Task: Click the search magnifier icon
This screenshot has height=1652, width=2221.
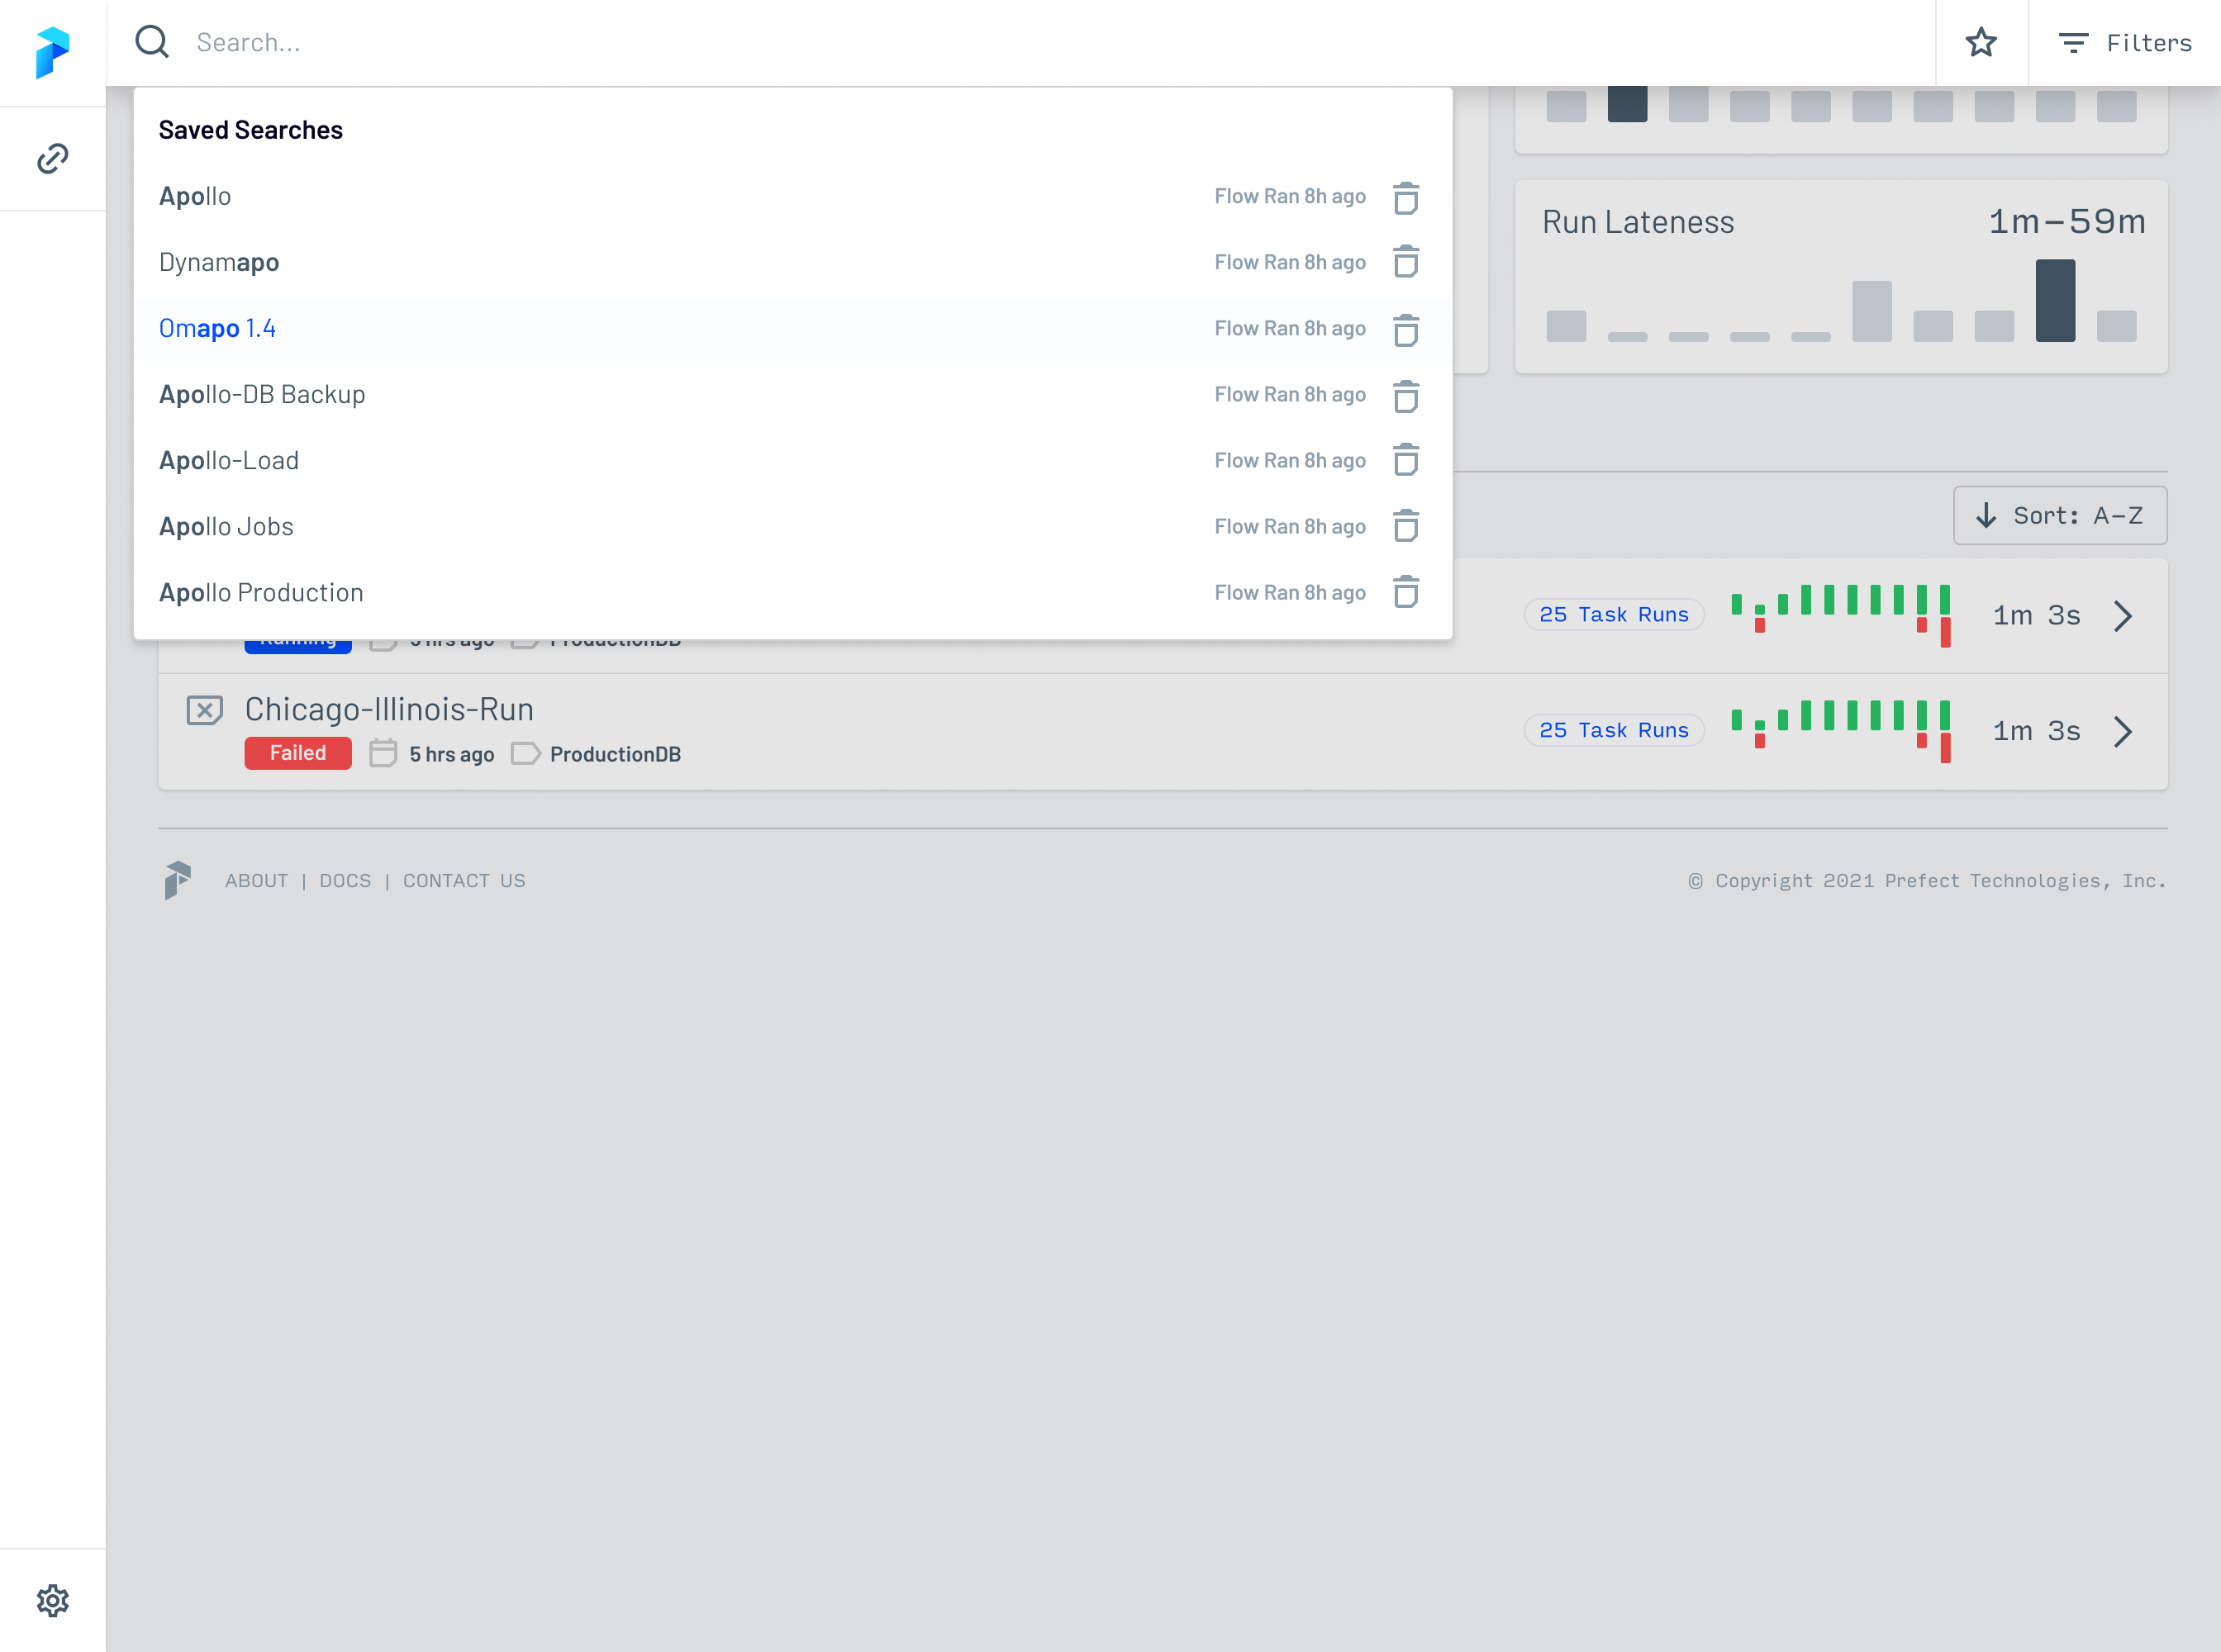Action: point(152,42)
